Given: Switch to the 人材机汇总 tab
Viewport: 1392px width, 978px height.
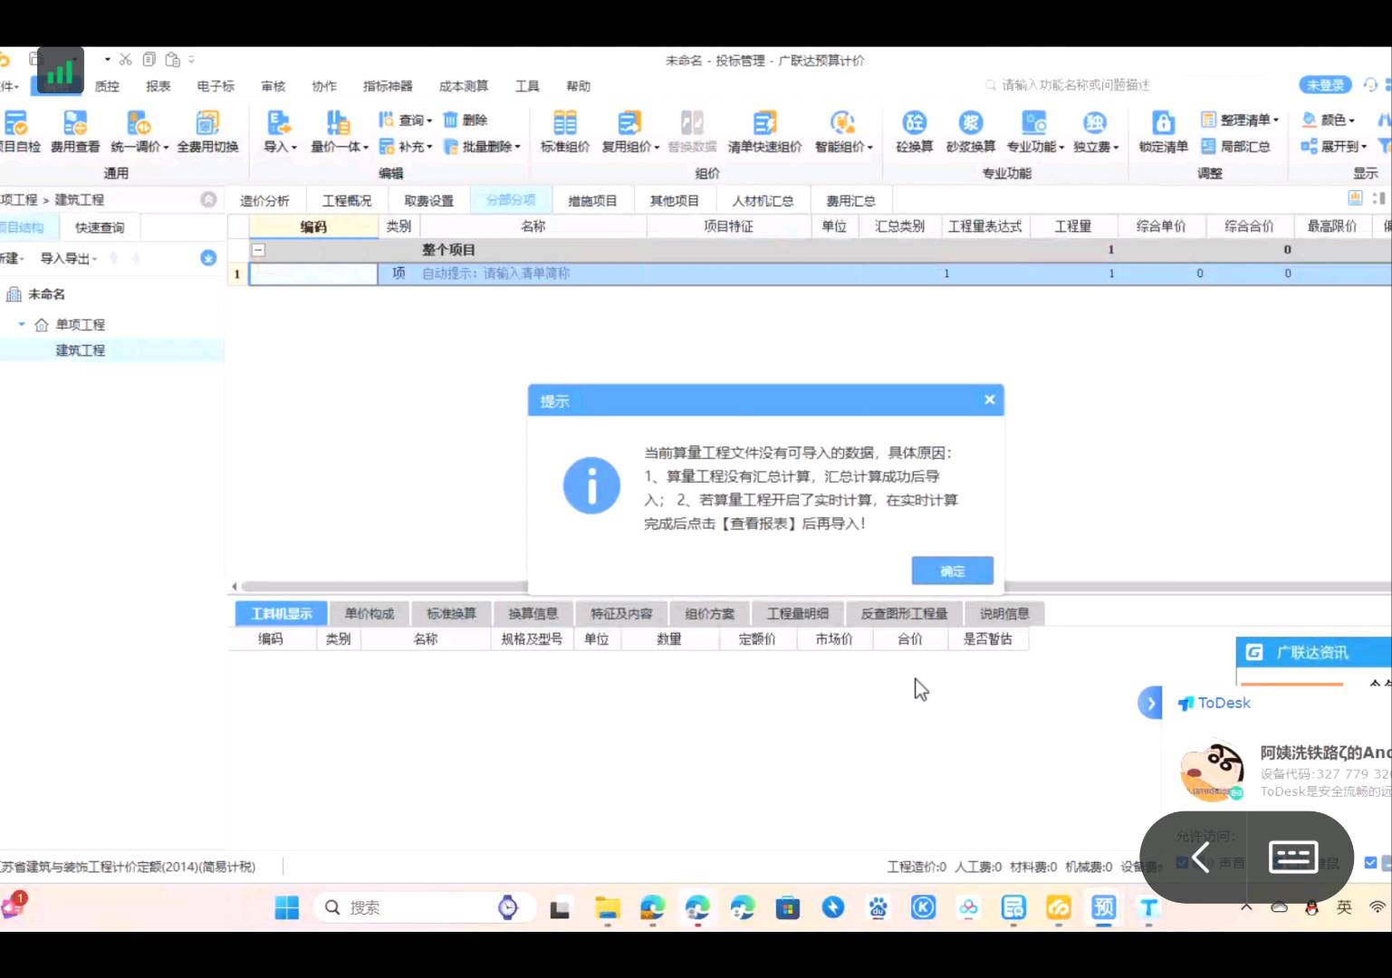Looking at the screenshot, I should (x=763, y=200).
